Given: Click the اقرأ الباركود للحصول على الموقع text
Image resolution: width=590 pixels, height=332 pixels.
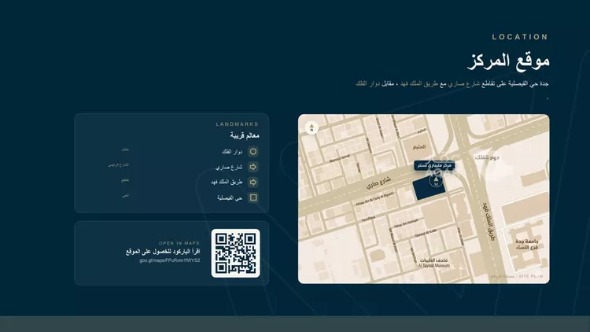Looking at the screenshot, I should click(163, 252).
